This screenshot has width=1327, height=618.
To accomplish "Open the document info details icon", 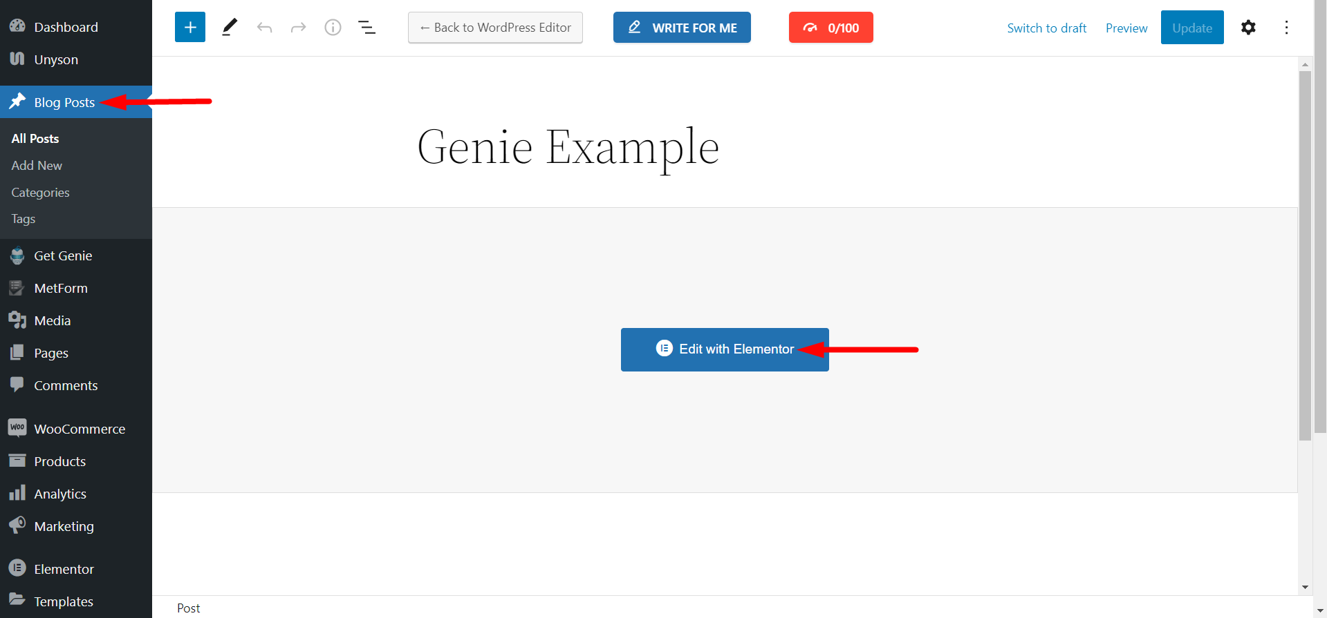I will 333,28.
